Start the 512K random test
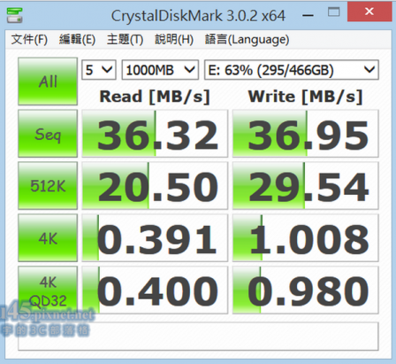 click(x=48, y=186)
